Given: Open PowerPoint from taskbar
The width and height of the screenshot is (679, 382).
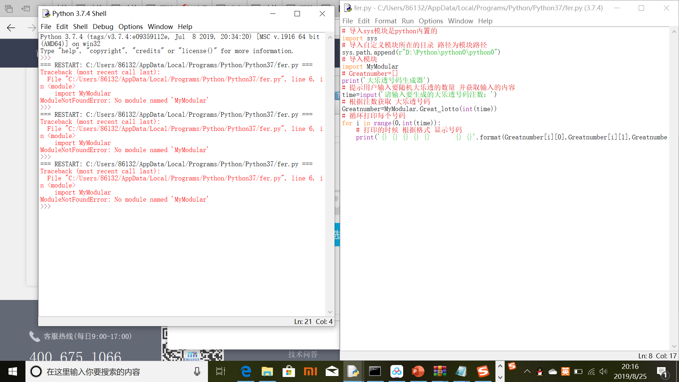Looking at the screenshot, I should 418,371.
